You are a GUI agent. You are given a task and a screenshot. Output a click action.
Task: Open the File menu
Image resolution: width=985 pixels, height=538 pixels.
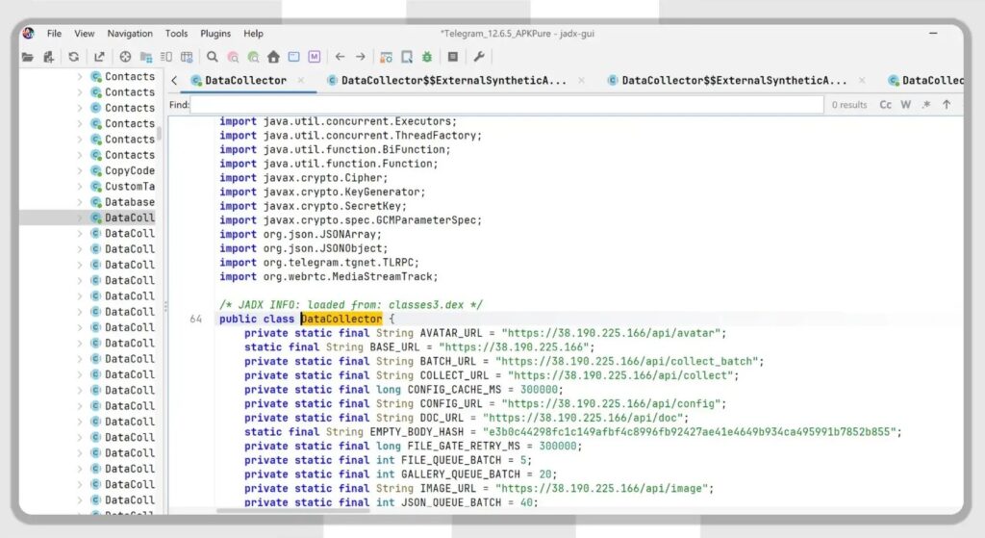(55, 34)
